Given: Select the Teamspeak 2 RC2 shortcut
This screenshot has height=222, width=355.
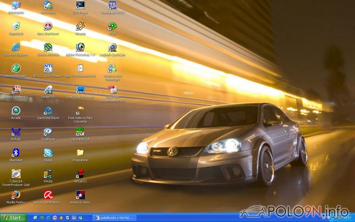Looking at the screenshot, I should 113,5.
